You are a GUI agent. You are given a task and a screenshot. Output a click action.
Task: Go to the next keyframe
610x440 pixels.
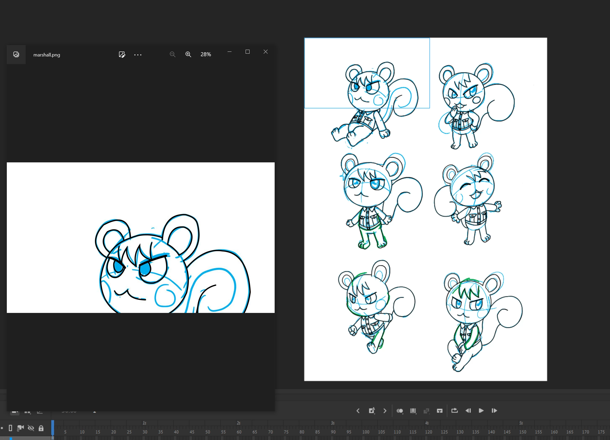[385, 411]
